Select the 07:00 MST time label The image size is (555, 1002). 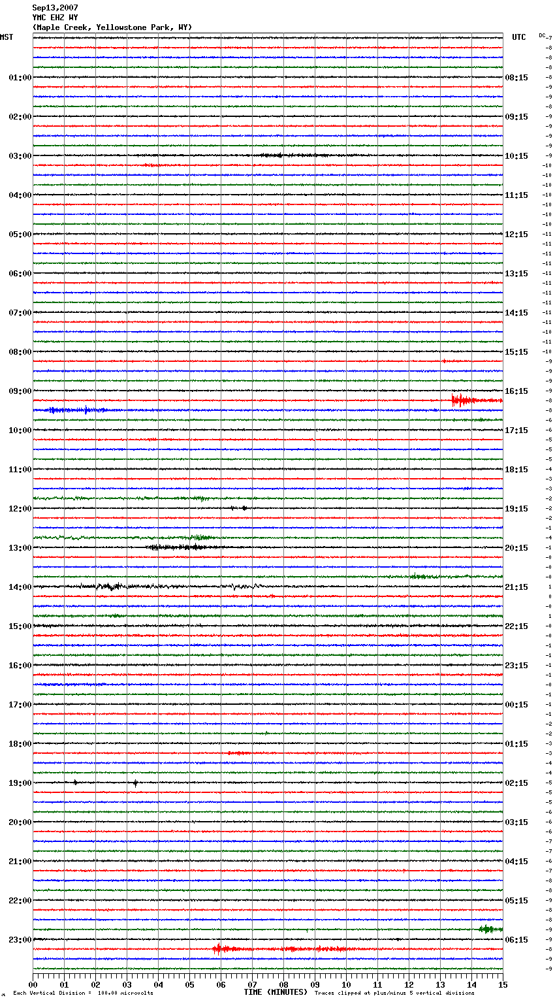pyautogui.click(x=20, y=313)
